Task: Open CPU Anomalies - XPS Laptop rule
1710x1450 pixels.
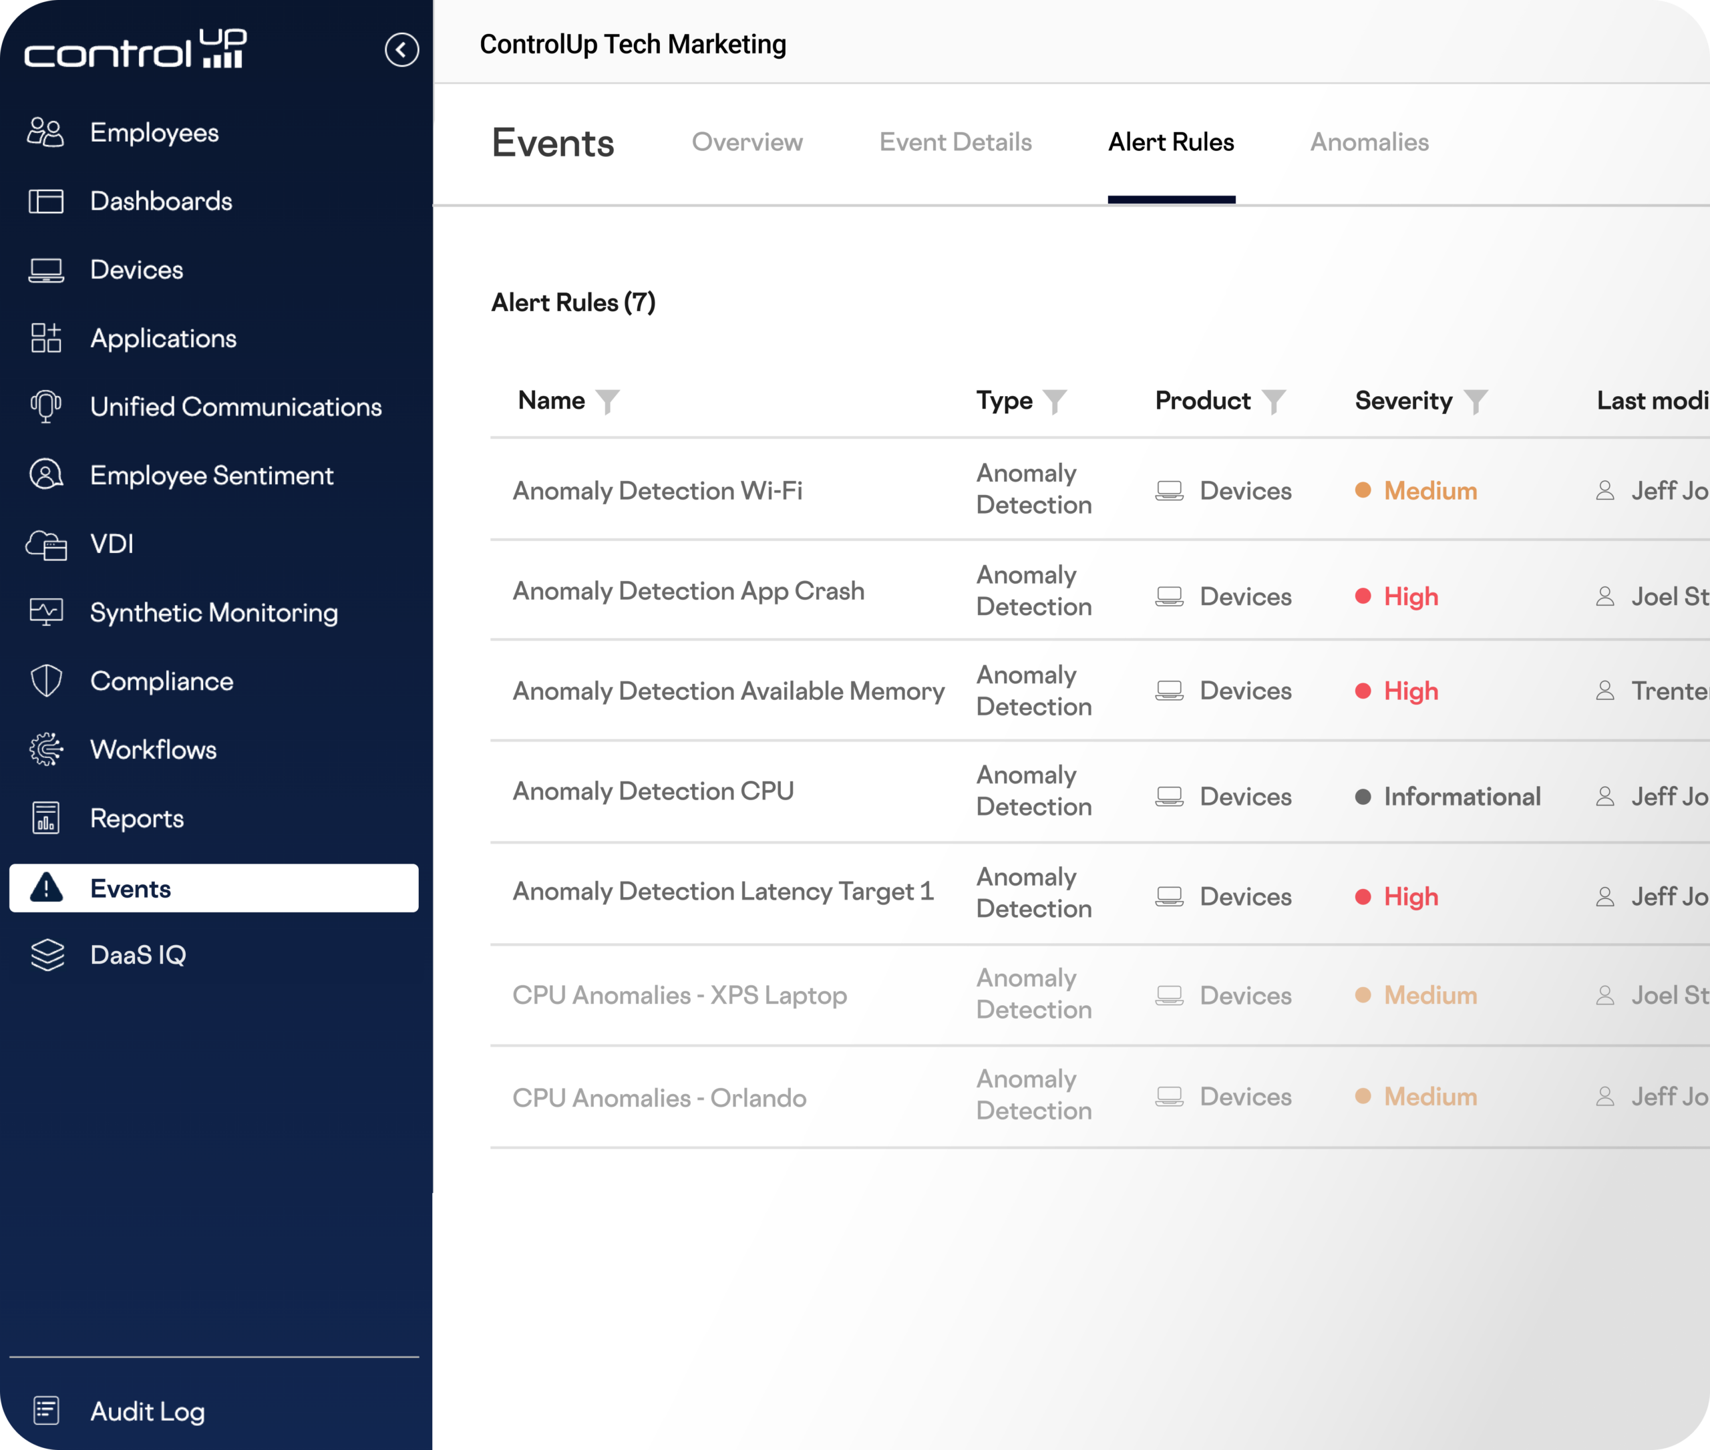Action: click(679, 995)
